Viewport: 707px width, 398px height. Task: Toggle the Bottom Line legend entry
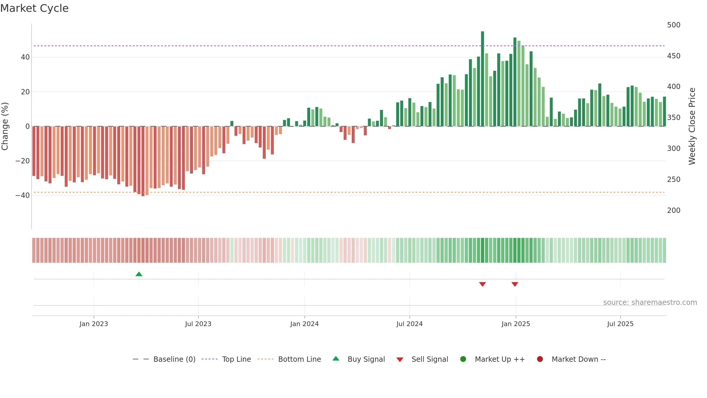click(x=289, y=359)
